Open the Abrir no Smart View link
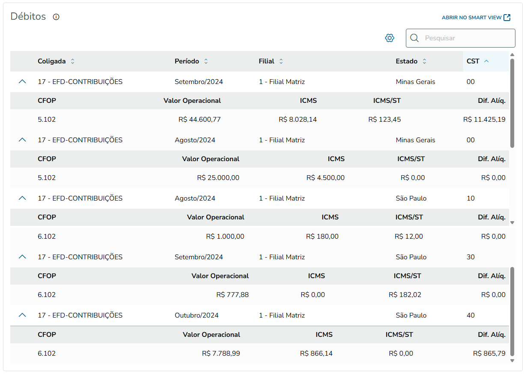This screenshot has width=524, height=375. [471, 18]
